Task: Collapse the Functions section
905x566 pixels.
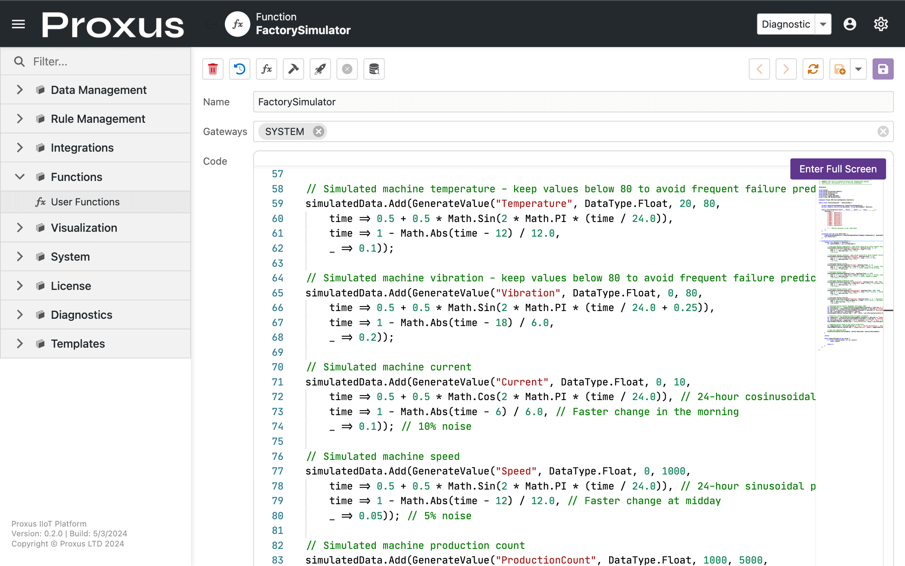Action: click(x=20, y=177)
